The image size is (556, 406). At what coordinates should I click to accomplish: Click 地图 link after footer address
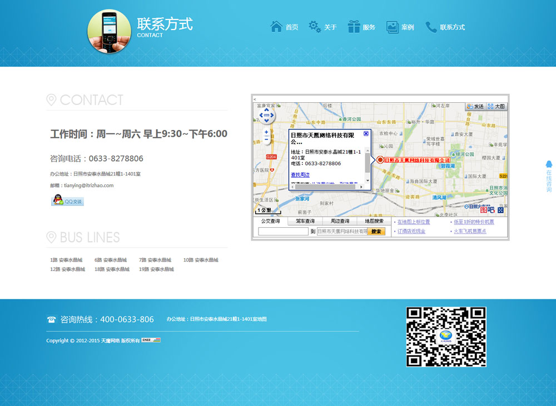(262, 319)
